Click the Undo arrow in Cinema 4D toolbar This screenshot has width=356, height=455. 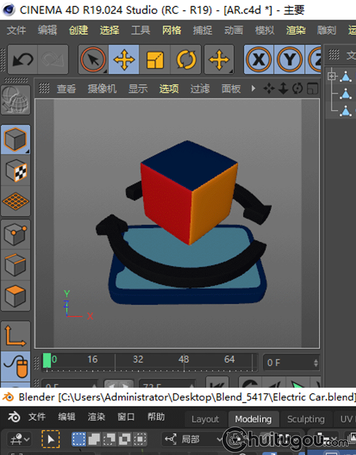(23, 60)
